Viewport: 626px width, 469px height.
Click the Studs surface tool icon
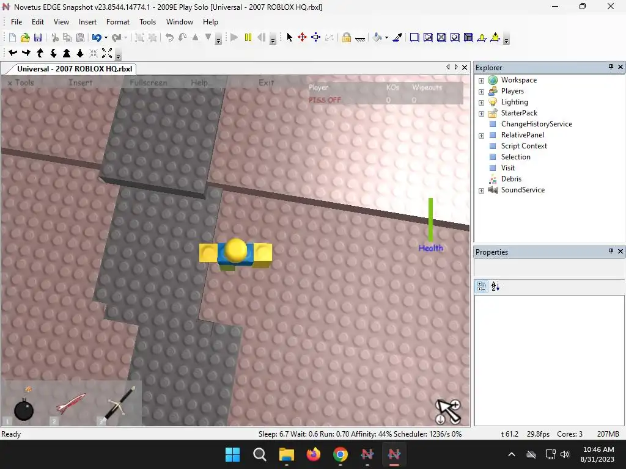point(455,37)
